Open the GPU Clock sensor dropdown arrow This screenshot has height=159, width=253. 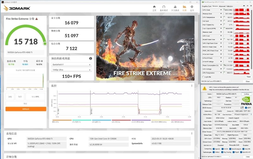[221, 10]
